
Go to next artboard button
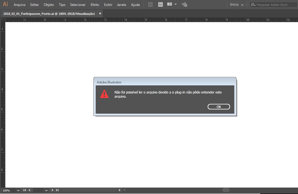click(52, 190)
